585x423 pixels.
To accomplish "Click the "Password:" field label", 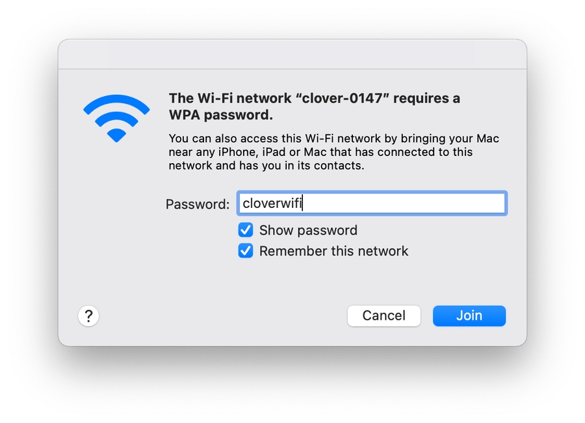I will [198, 204].
